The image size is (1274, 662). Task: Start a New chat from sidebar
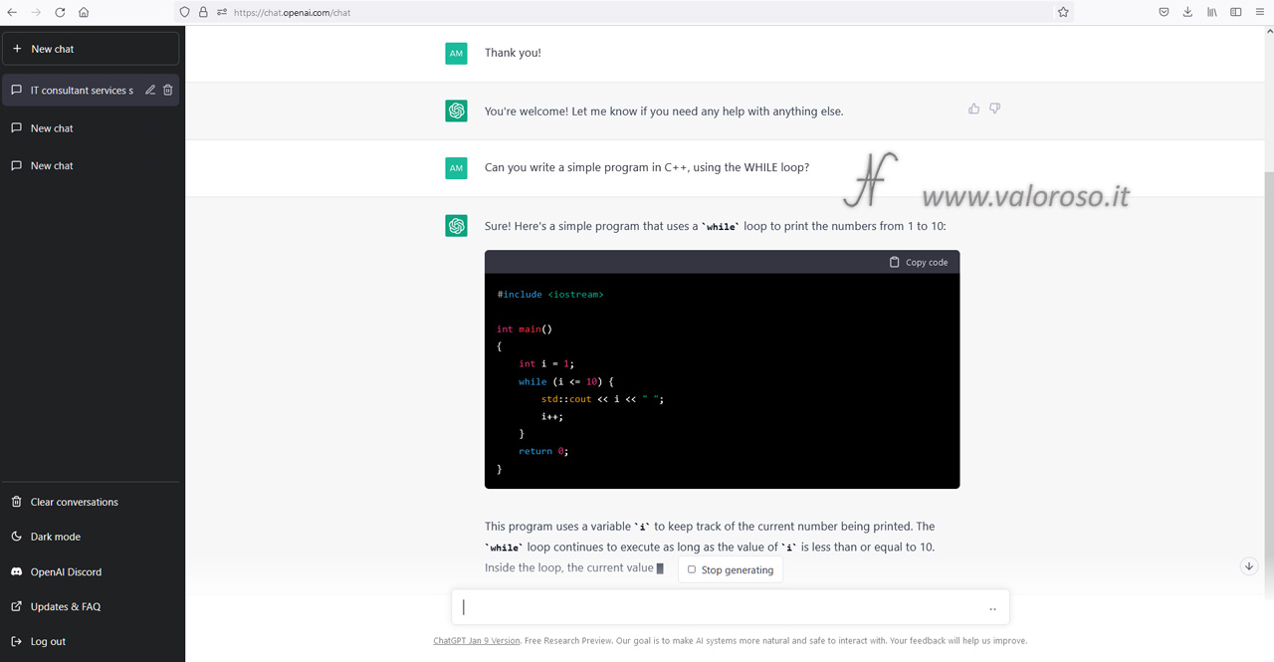point(91,49)
